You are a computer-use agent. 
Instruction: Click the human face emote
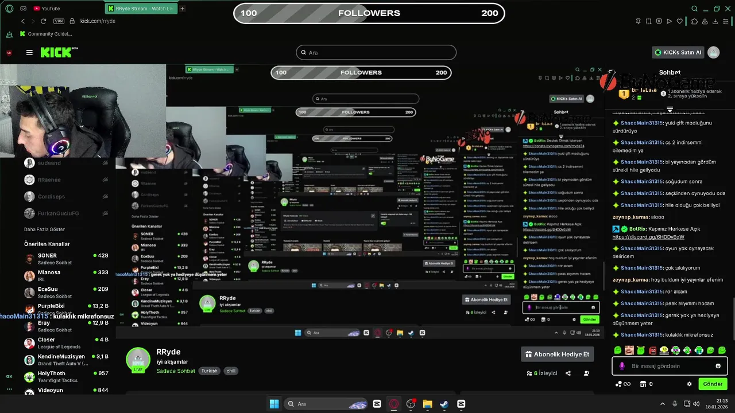click(629, 350)
